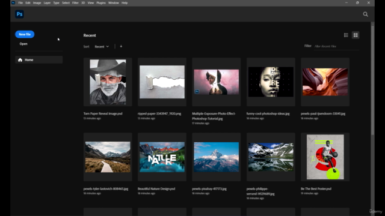Open pexels-philippe-serrand snowy lake thumbnail
The height and width of the screenshot is (216, 385).
click(271, 157)
